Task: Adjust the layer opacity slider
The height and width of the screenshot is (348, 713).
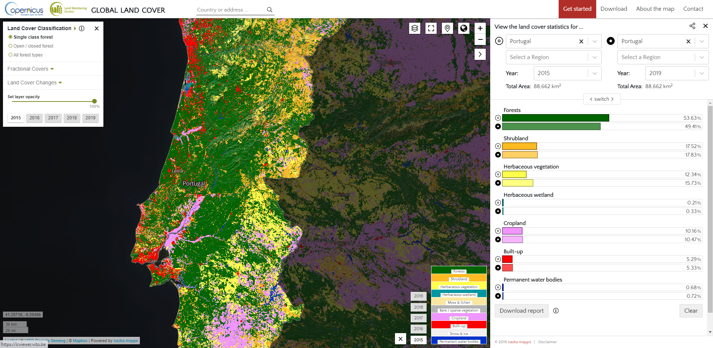Action: click(94, 101)
